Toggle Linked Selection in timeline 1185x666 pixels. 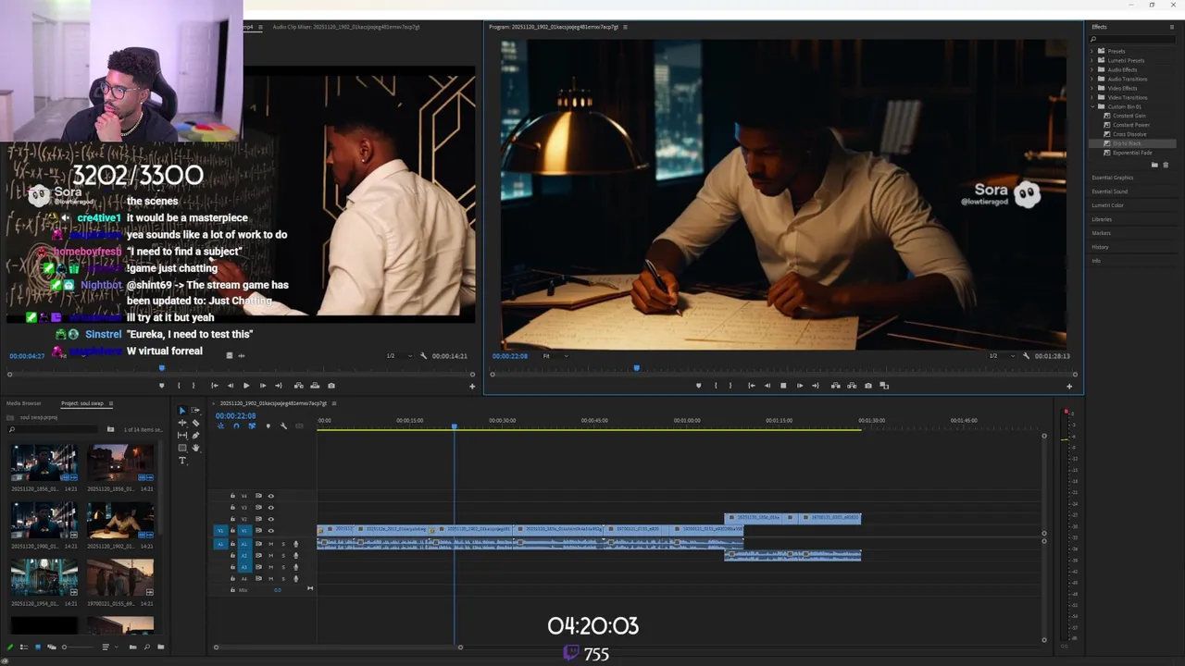pos(252,425)
